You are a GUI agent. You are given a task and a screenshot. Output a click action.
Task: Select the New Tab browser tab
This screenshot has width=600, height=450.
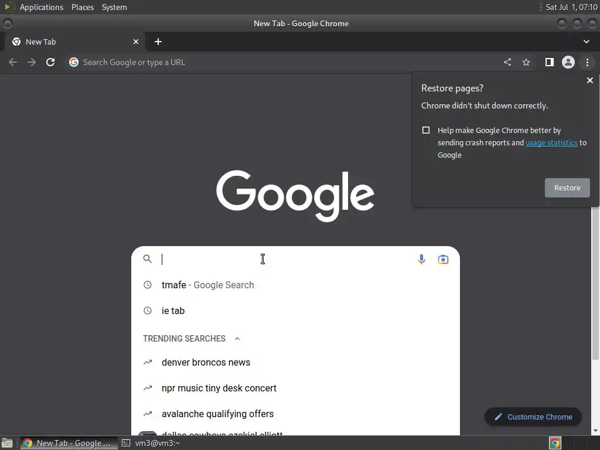tap(75, 42)
